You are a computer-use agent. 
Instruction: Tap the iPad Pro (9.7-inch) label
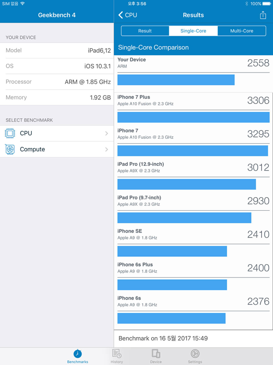139,198
